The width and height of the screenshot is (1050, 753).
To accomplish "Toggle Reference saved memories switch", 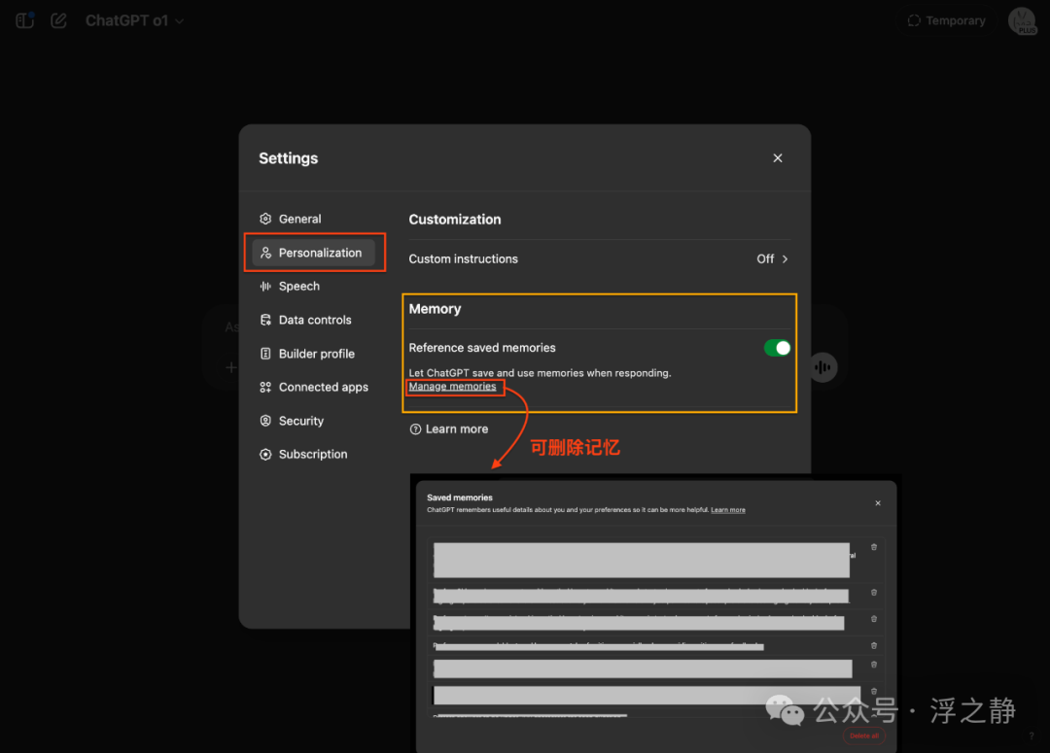I will tap(777, 348).
